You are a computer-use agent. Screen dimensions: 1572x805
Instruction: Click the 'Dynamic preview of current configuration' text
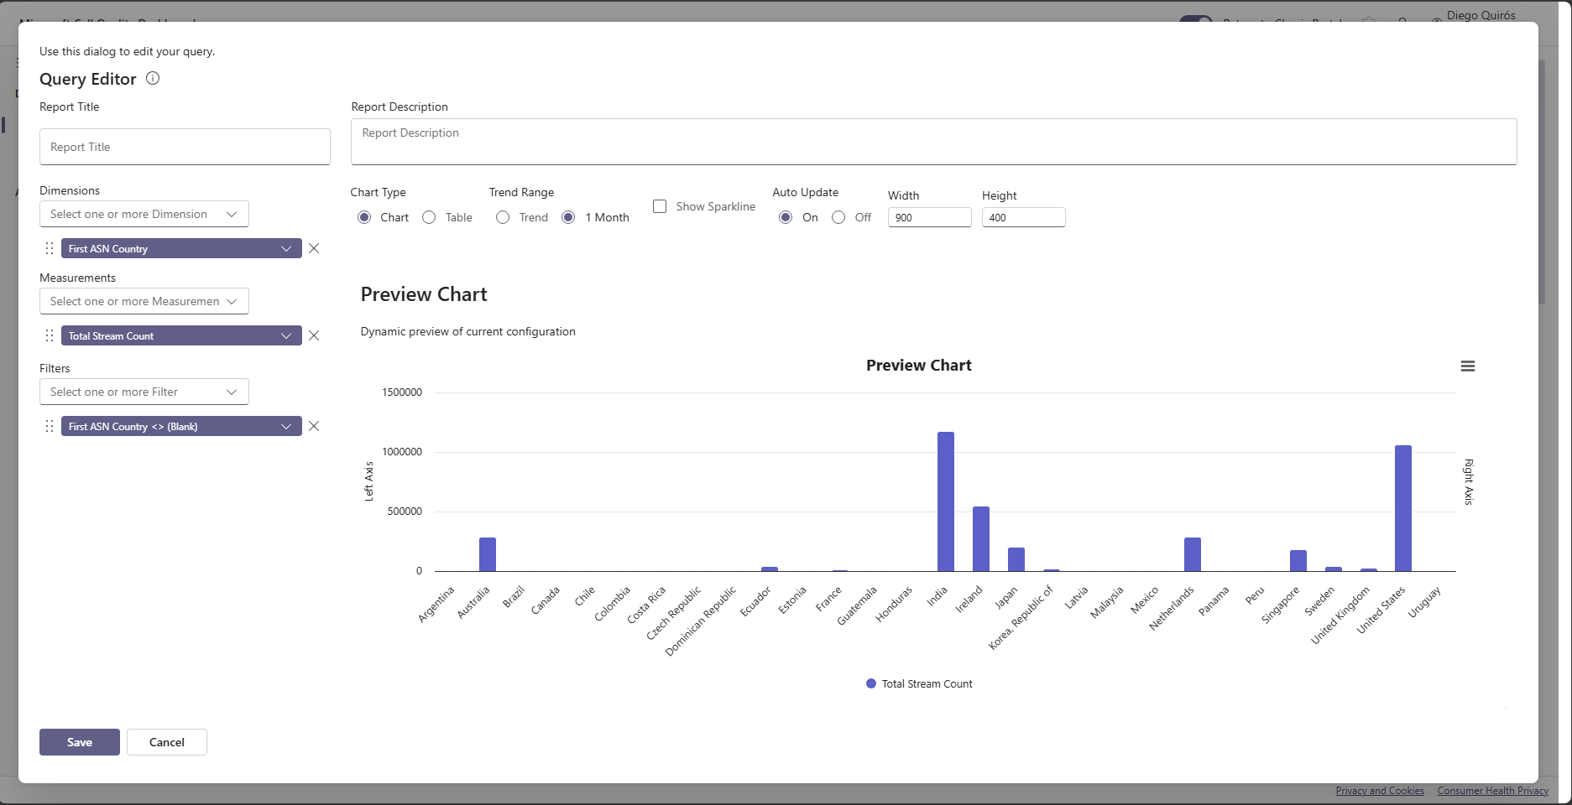click(468, 331)
